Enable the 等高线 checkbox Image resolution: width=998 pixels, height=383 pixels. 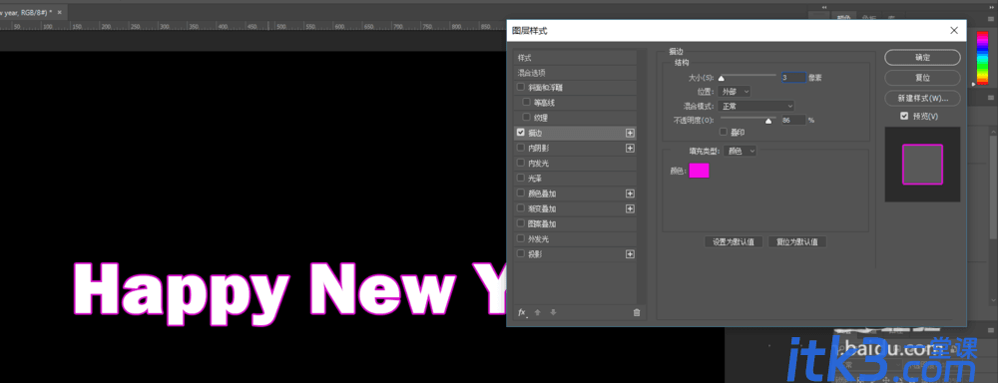click(526, 102)
